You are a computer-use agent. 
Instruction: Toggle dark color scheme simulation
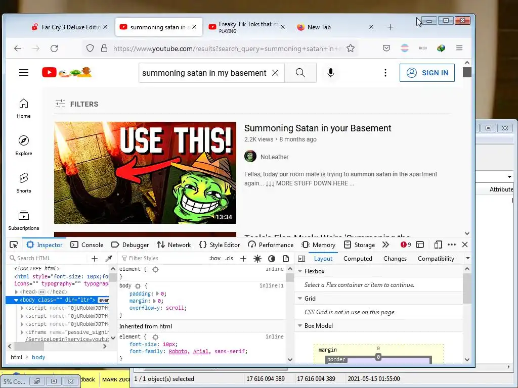272,258
